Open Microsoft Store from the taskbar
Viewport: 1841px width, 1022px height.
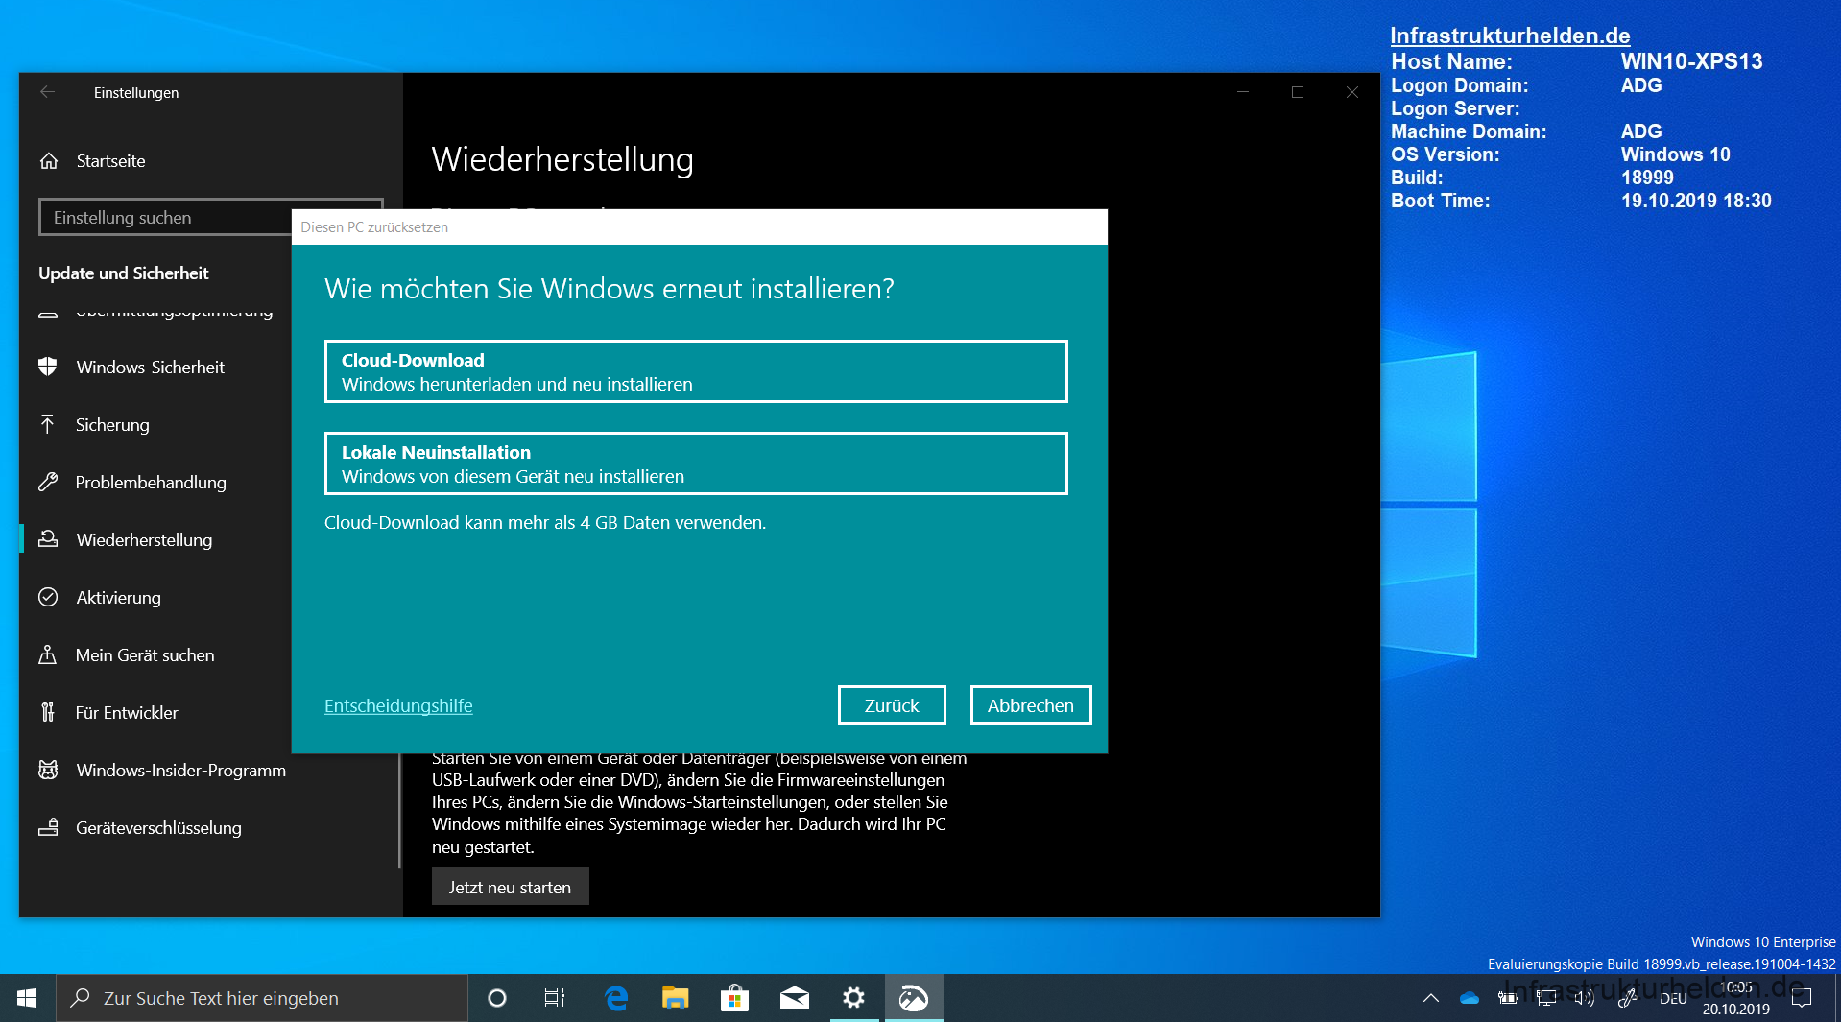[x=734, y=998]
